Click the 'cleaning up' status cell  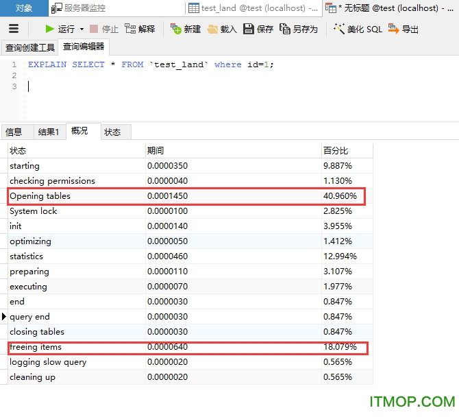tap(77, 377)
